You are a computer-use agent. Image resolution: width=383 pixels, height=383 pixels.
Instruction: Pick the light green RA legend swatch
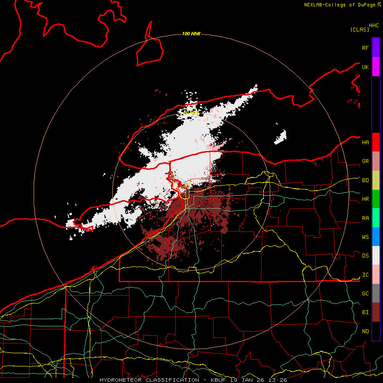[x=376, y=218]
